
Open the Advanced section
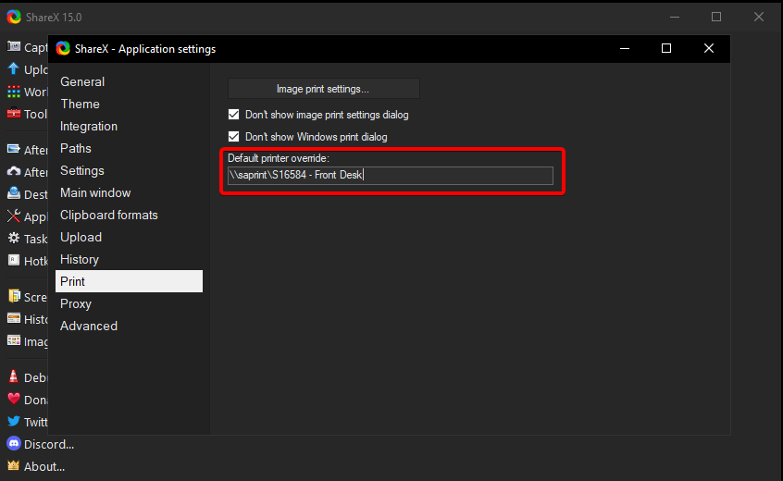point(129,326)
